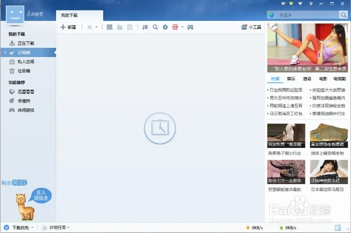The height and width of the screenshot is (233, 351).
Task: Click the 00:02 countdown timer badge
Action: tap(19, 183)
